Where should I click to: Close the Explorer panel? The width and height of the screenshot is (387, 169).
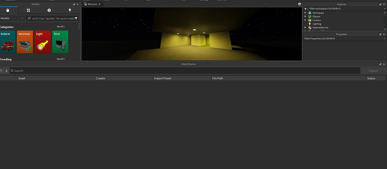[384, 4]
